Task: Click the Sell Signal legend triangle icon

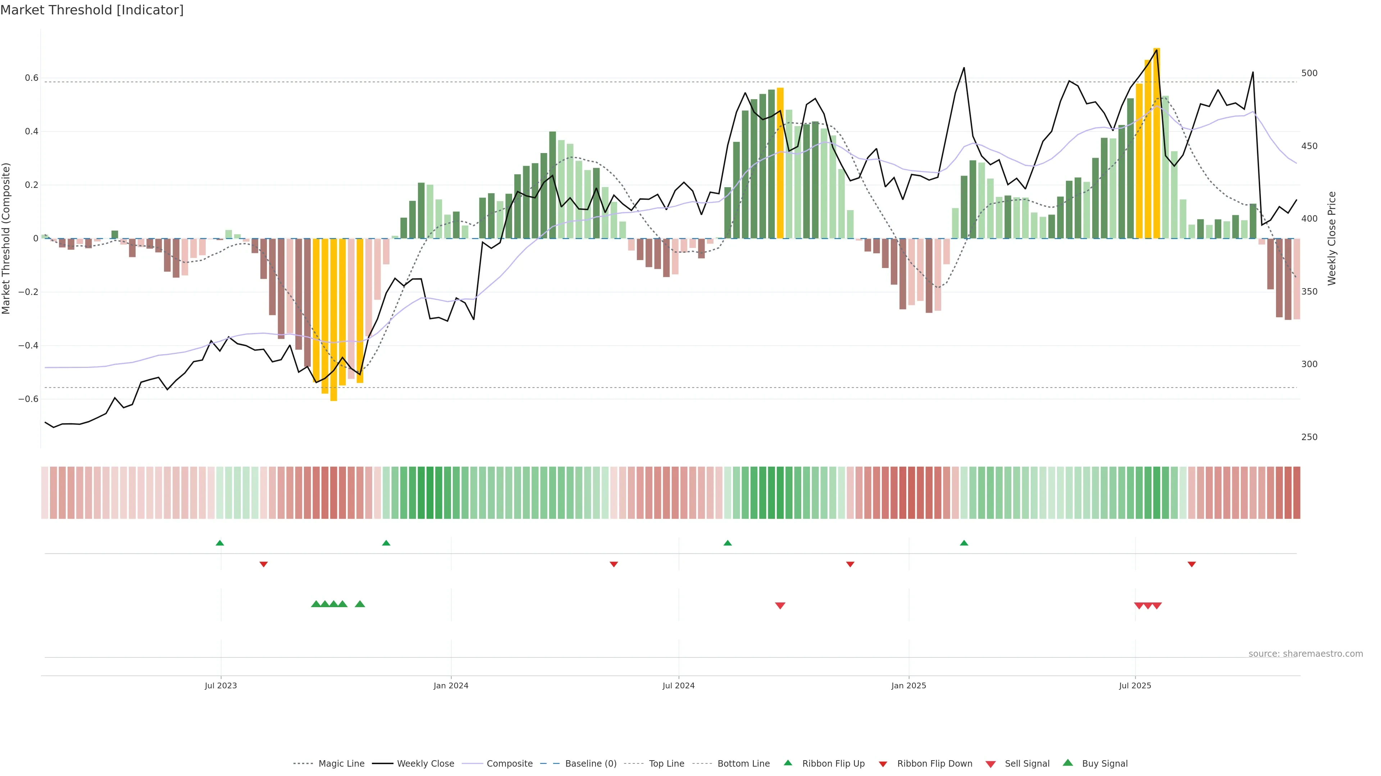Action: pyautogui.click(x=991, y=764)
